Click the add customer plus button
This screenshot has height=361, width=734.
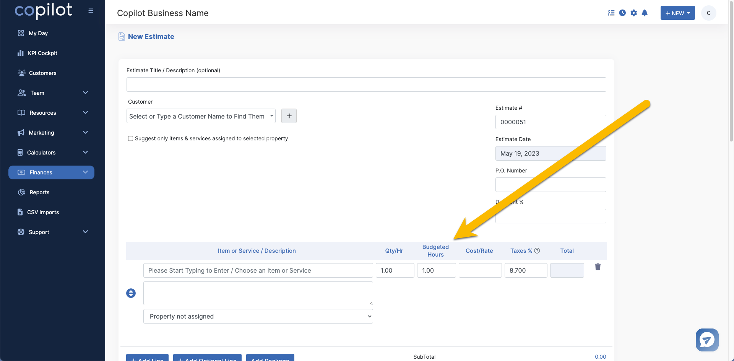[x=289, y=116]
